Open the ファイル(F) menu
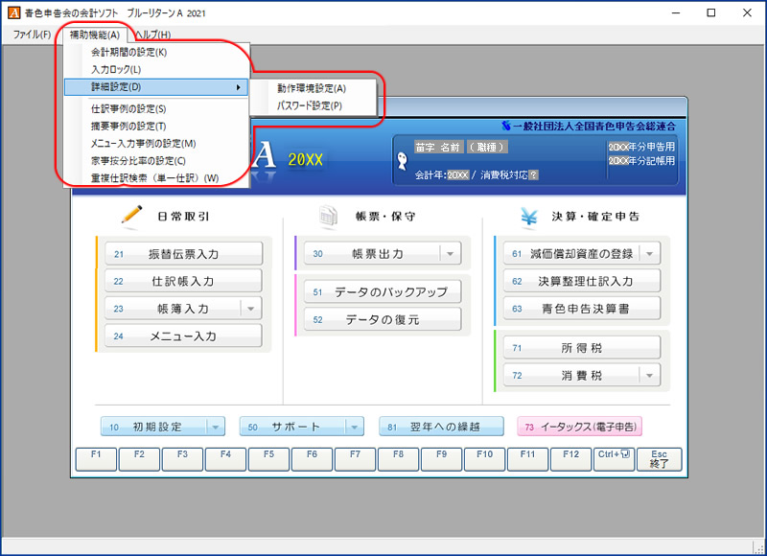Viewport: 767px width, 556px height. click(32, 35)
